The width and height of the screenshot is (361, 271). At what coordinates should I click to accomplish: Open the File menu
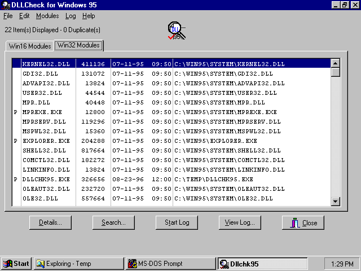click(x=8, y=16)
